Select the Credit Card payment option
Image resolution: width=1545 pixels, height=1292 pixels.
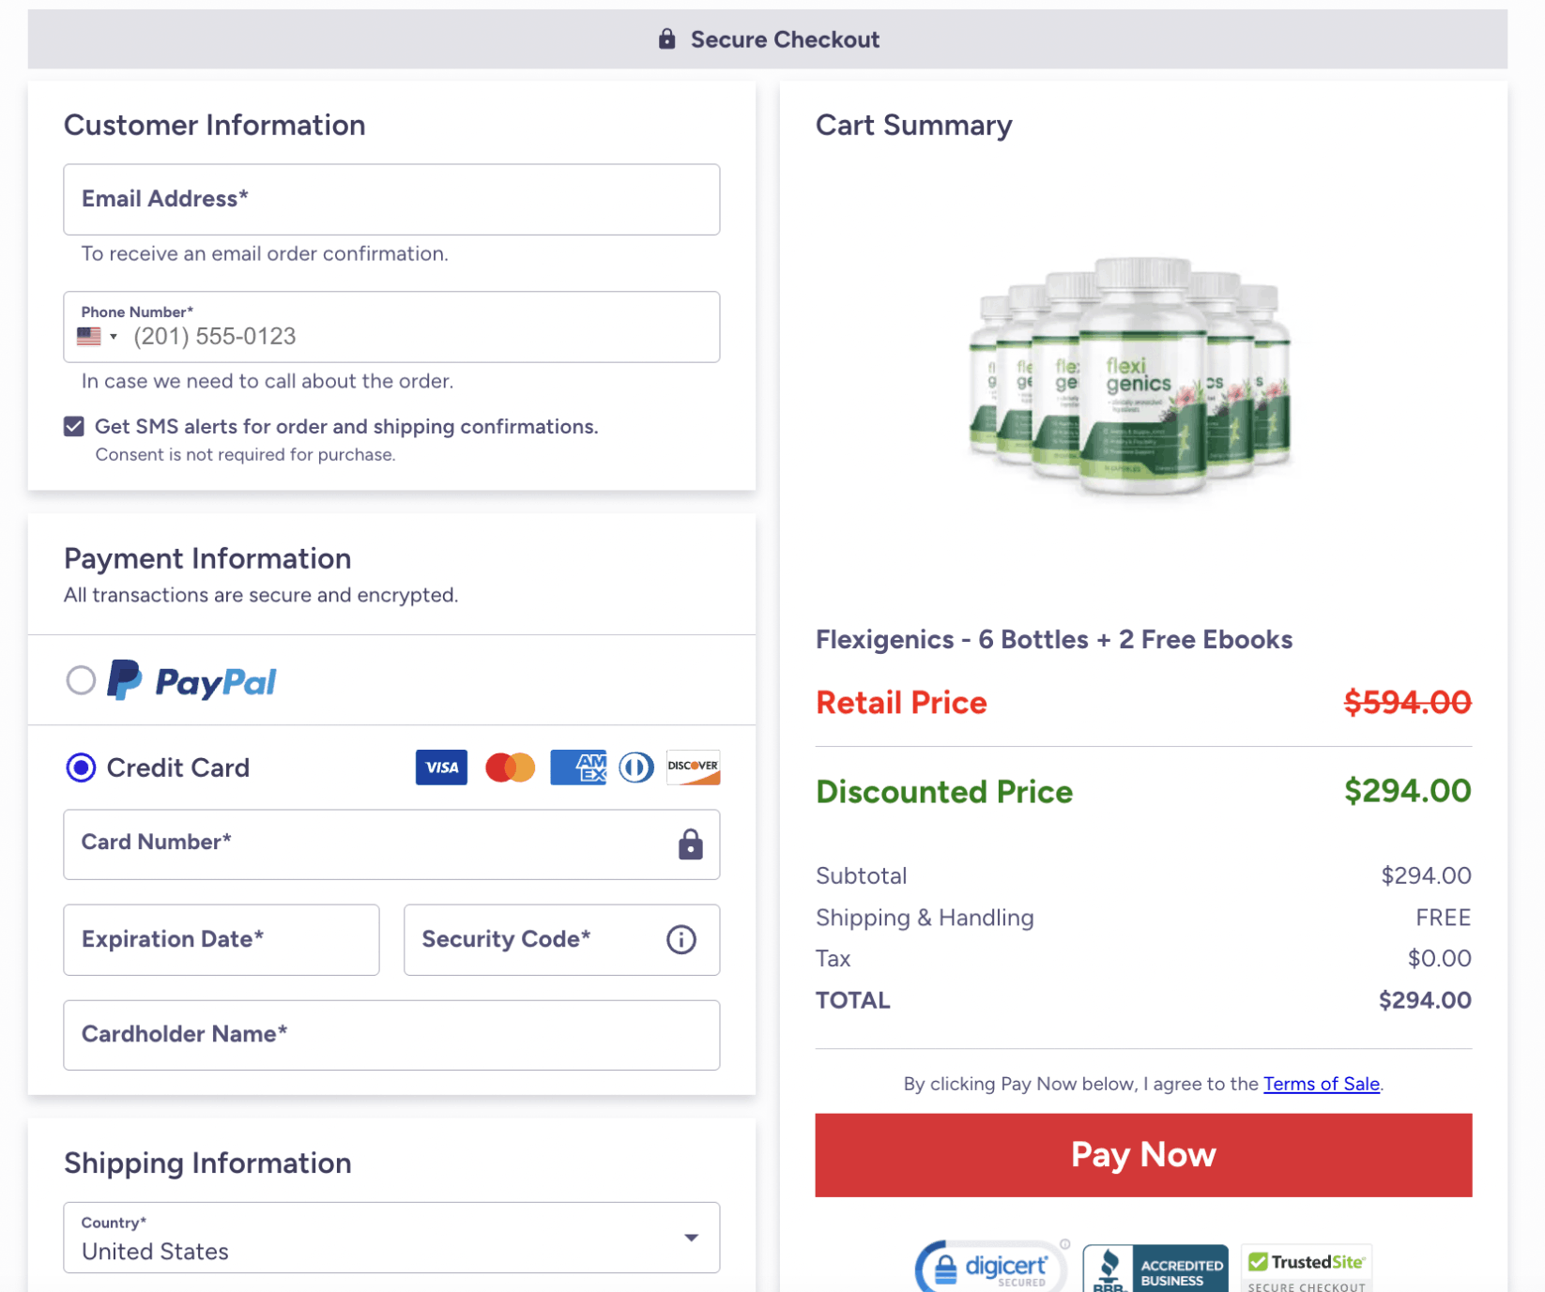point(81,768)
